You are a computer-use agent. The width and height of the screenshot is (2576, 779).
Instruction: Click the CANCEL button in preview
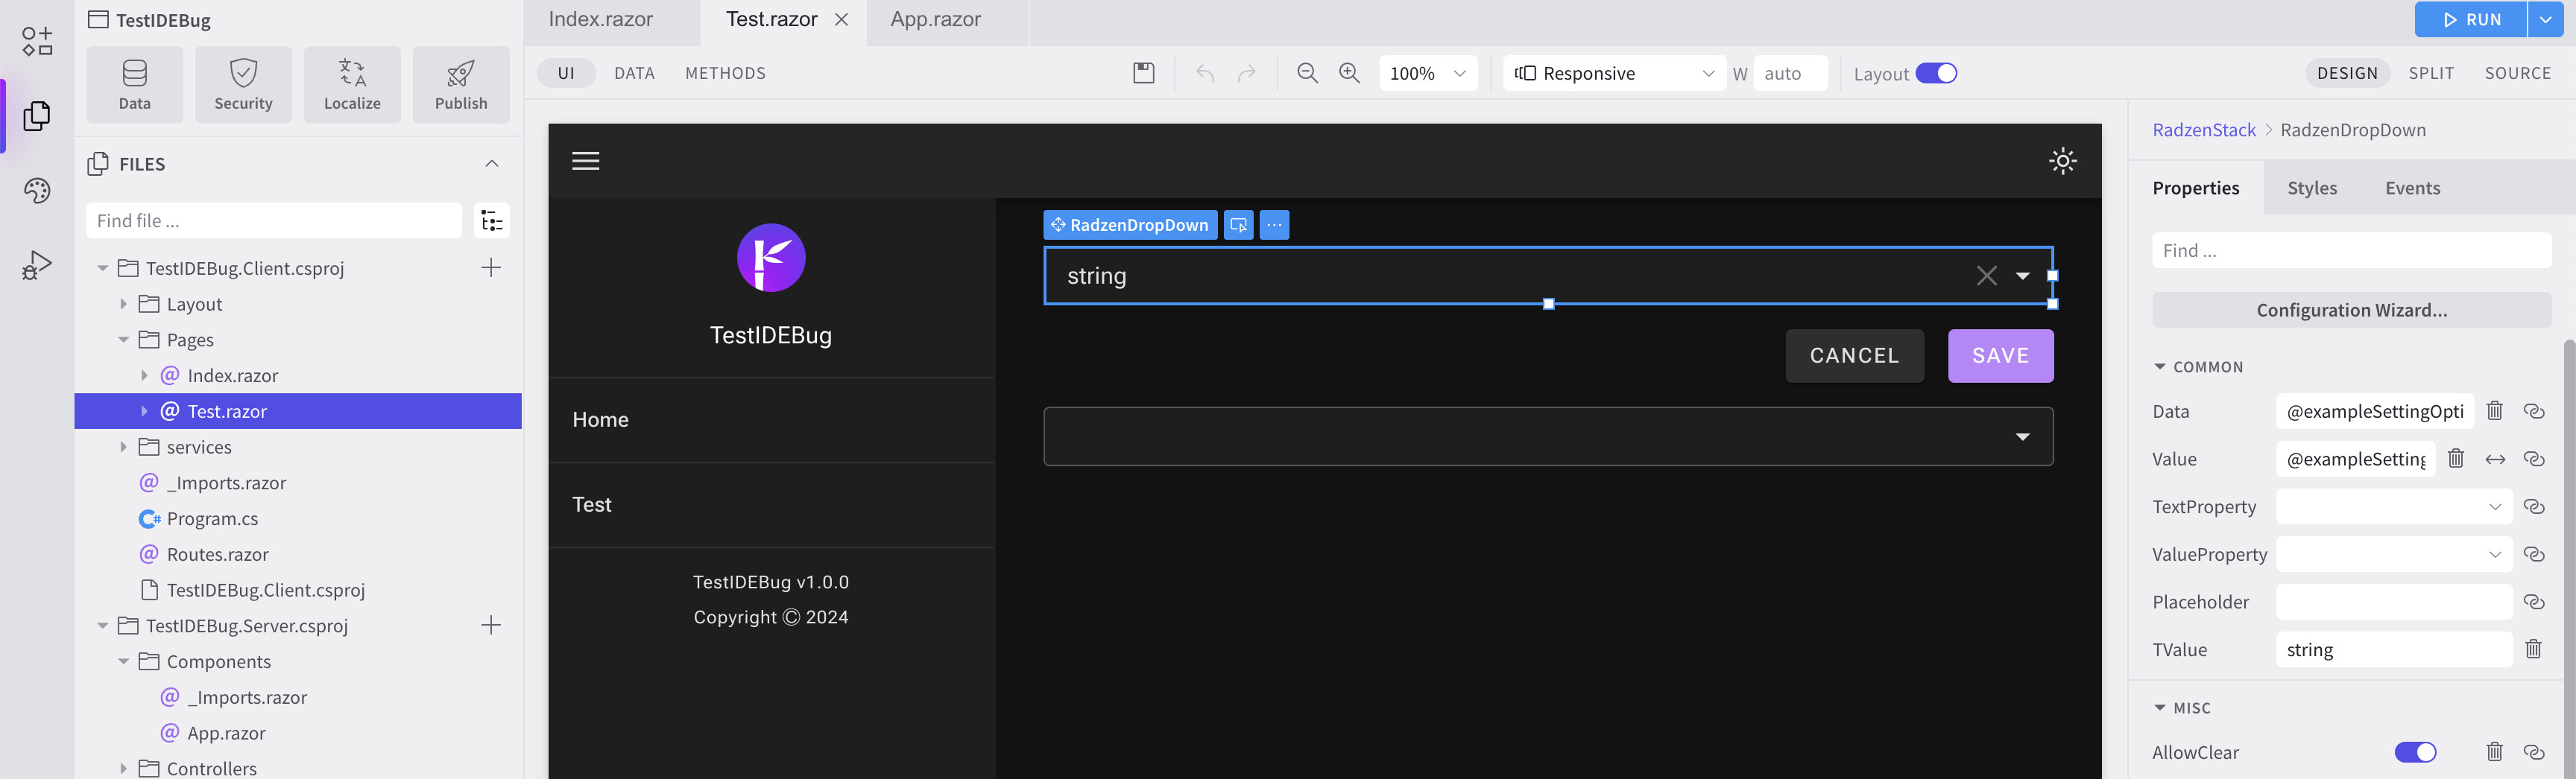[x=1854, y=355]
